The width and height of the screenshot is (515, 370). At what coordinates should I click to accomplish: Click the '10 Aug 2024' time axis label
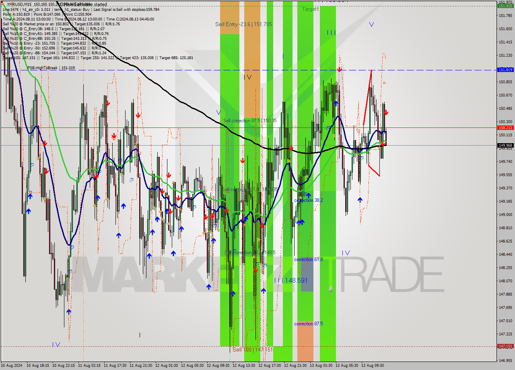[12, 366]
